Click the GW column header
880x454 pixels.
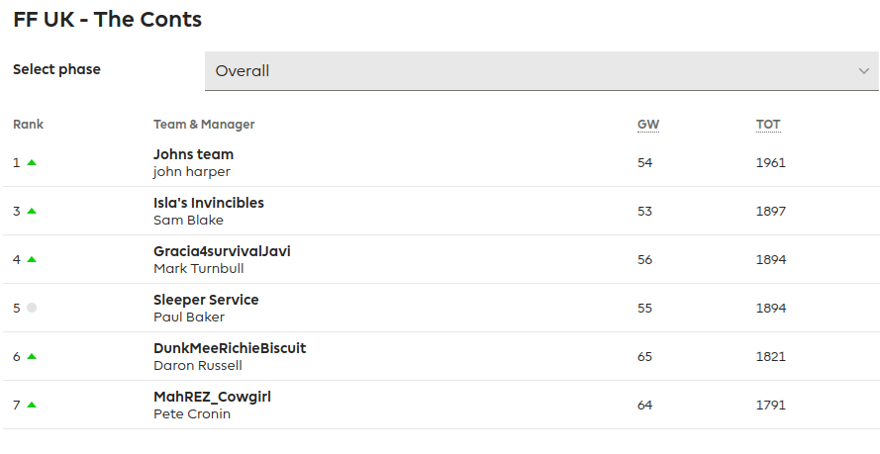pos(648,125)
